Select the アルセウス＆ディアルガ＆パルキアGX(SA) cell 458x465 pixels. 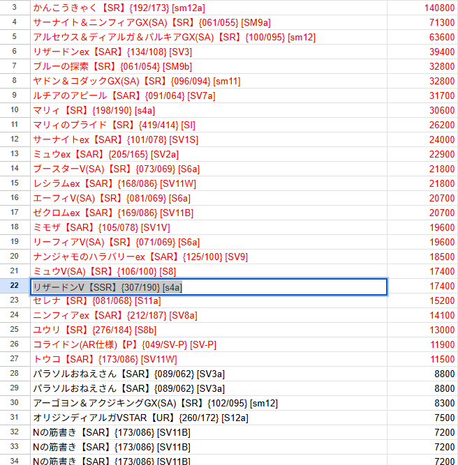pos(209,37)
